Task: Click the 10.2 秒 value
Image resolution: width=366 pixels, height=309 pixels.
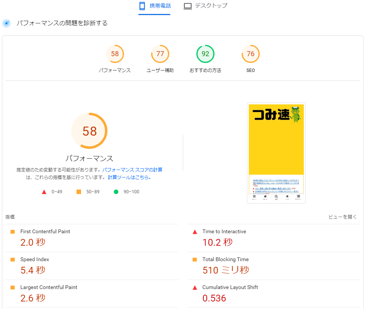Action: tap(217, 242)
